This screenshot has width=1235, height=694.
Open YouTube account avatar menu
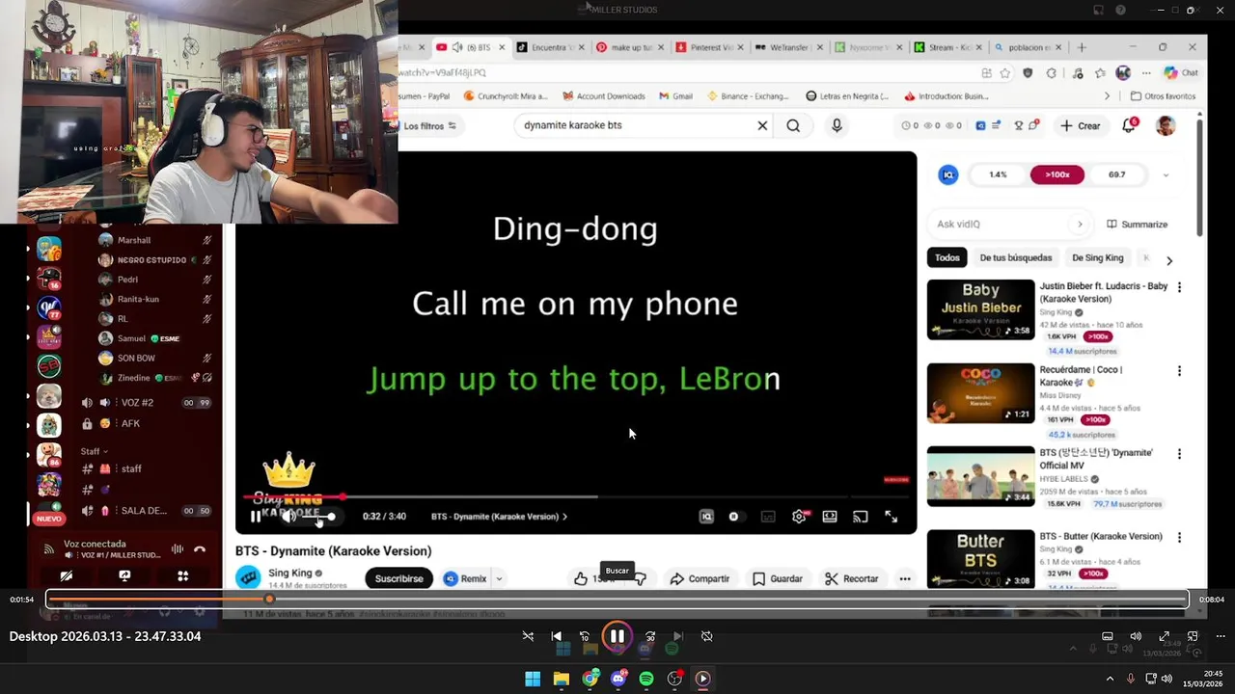point(1166,125)
